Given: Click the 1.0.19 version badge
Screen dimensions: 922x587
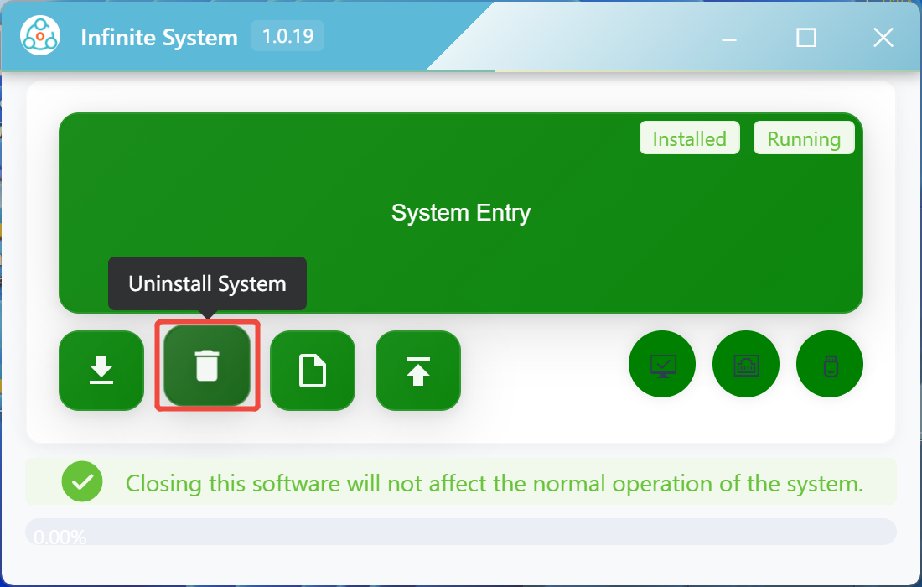Looking at the screenshot, I should click(287, 37).
